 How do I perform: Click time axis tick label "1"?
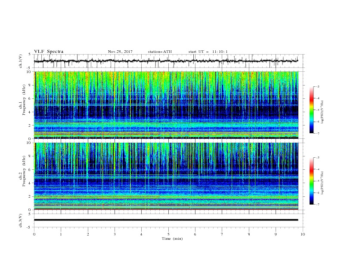61,234
